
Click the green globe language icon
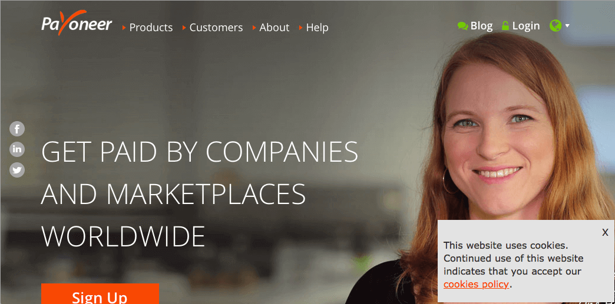click(x=556, y=26)
